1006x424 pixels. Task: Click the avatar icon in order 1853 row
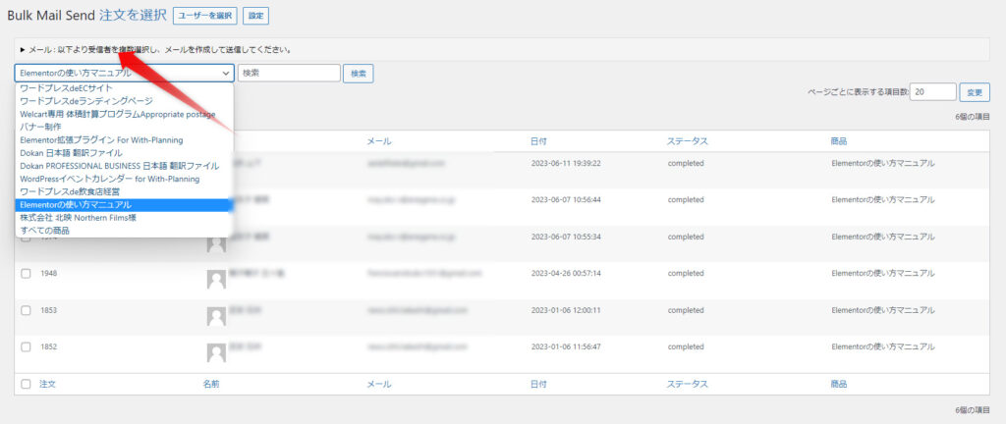pos(216,316)
